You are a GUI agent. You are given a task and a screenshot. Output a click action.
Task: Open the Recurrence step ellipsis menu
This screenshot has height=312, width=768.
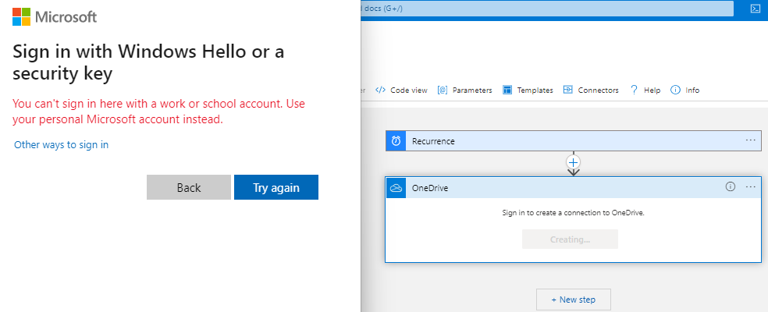click(750, 140)
